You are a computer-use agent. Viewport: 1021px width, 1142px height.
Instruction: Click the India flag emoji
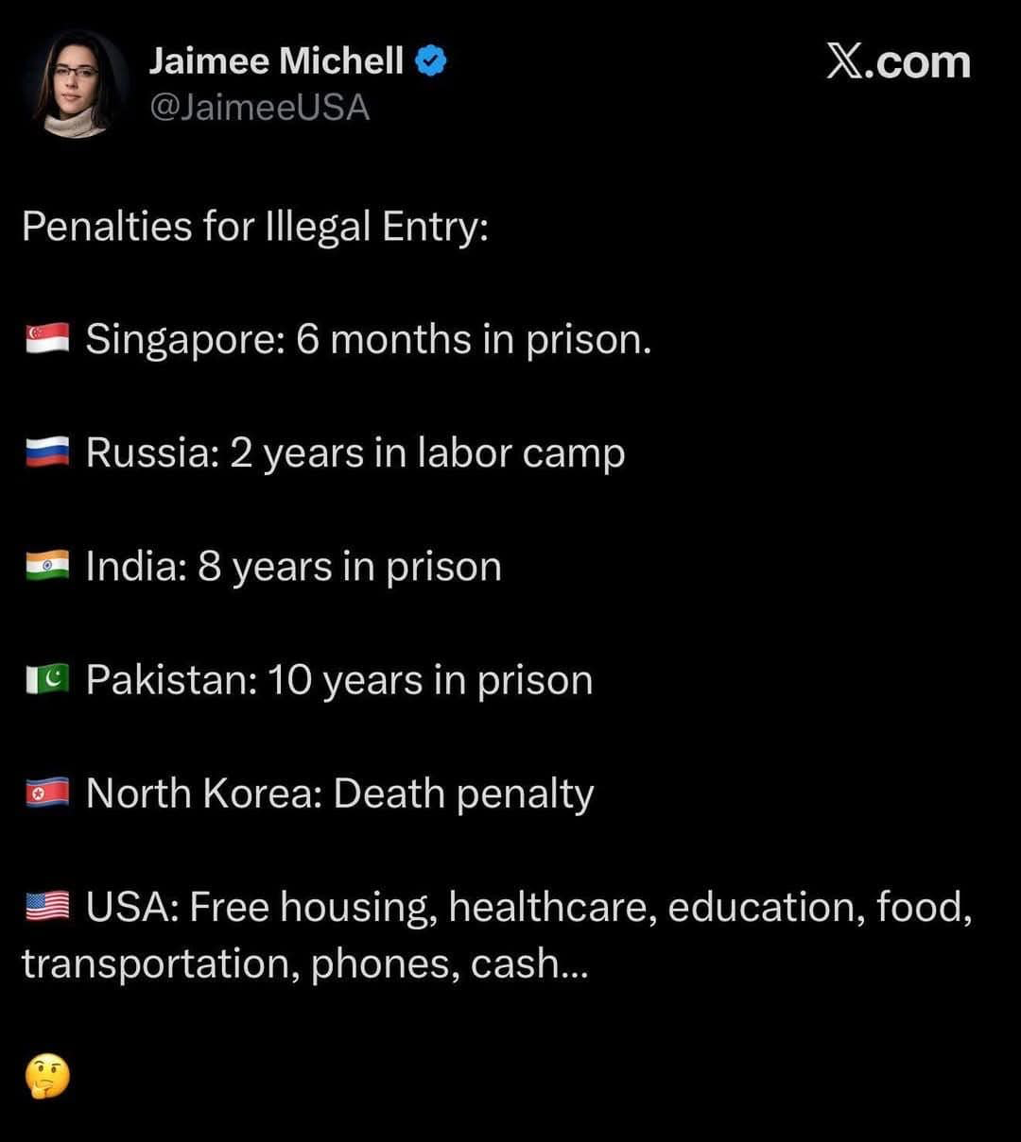[47, 567]
